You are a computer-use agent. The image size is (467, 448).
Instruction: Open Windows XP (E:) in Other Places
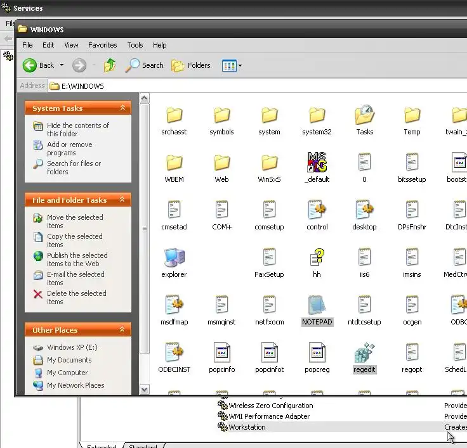65,347
